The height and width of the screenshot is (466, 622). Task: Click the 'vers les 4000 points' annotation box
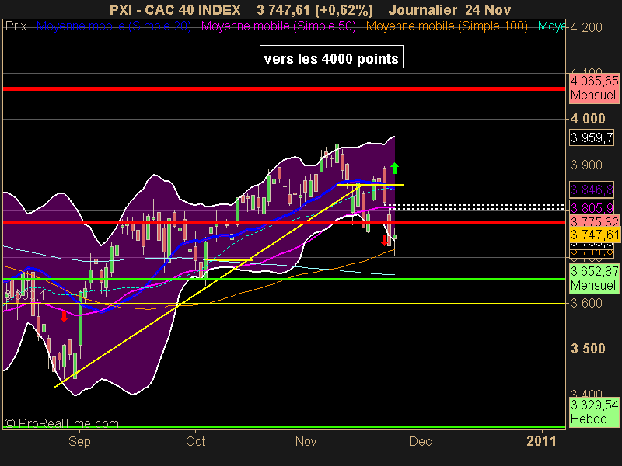coord(331,57)
